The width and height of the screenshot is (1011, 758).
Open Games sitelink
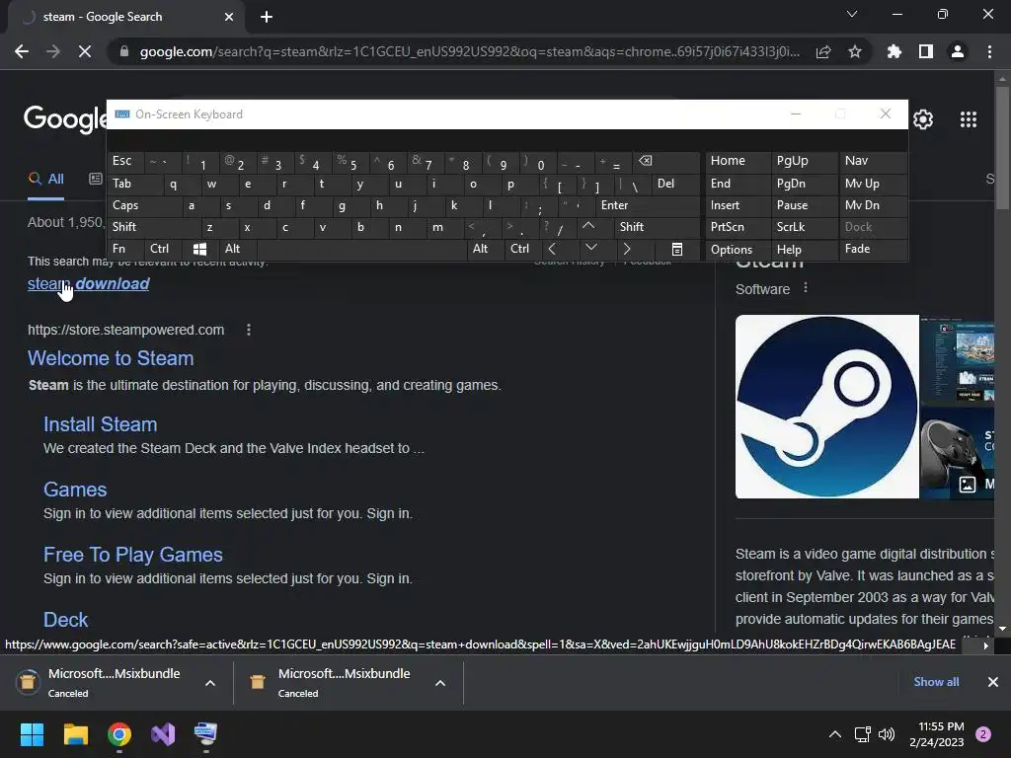75,490
